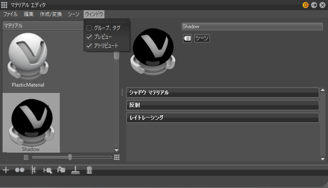Viewport: 328px width, 188px height.
Task: Close the ウィンドウ menu
Action: [x=94, y=14]
